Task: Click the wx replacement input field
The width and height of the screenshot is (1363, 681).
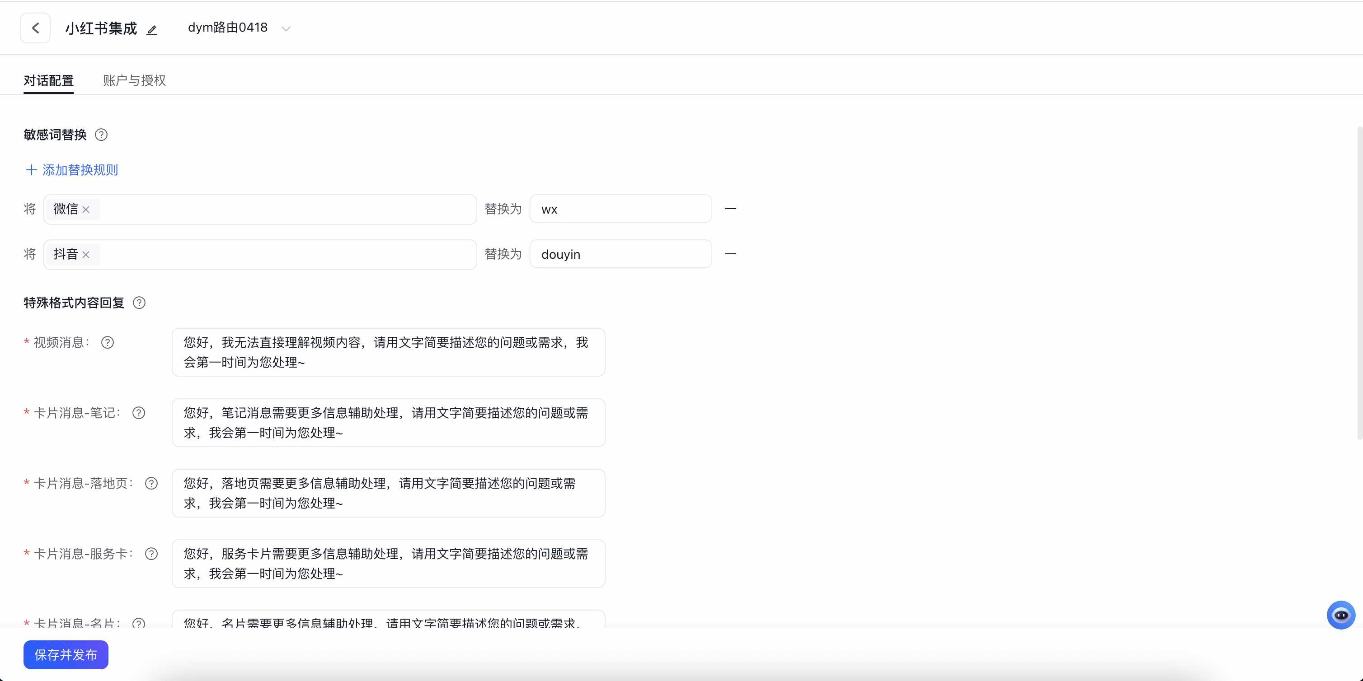Action: (x=620, y=208)
